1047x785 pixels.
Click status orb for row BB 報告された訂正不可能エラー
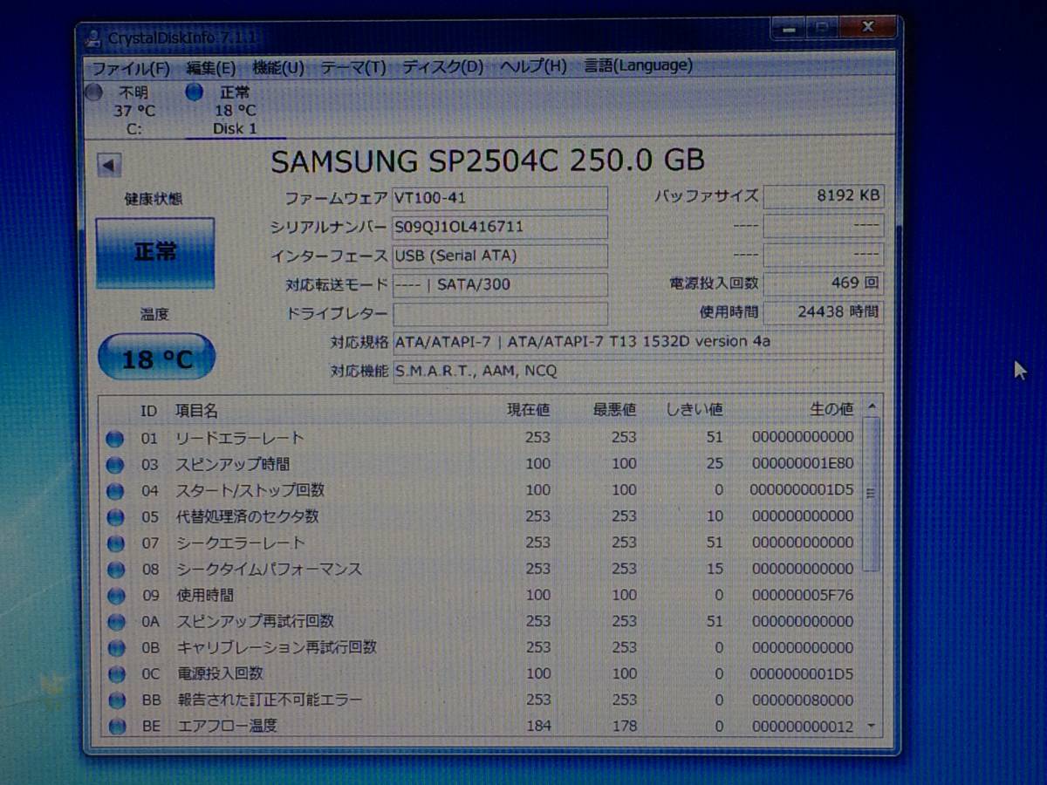tap(115, 700)
